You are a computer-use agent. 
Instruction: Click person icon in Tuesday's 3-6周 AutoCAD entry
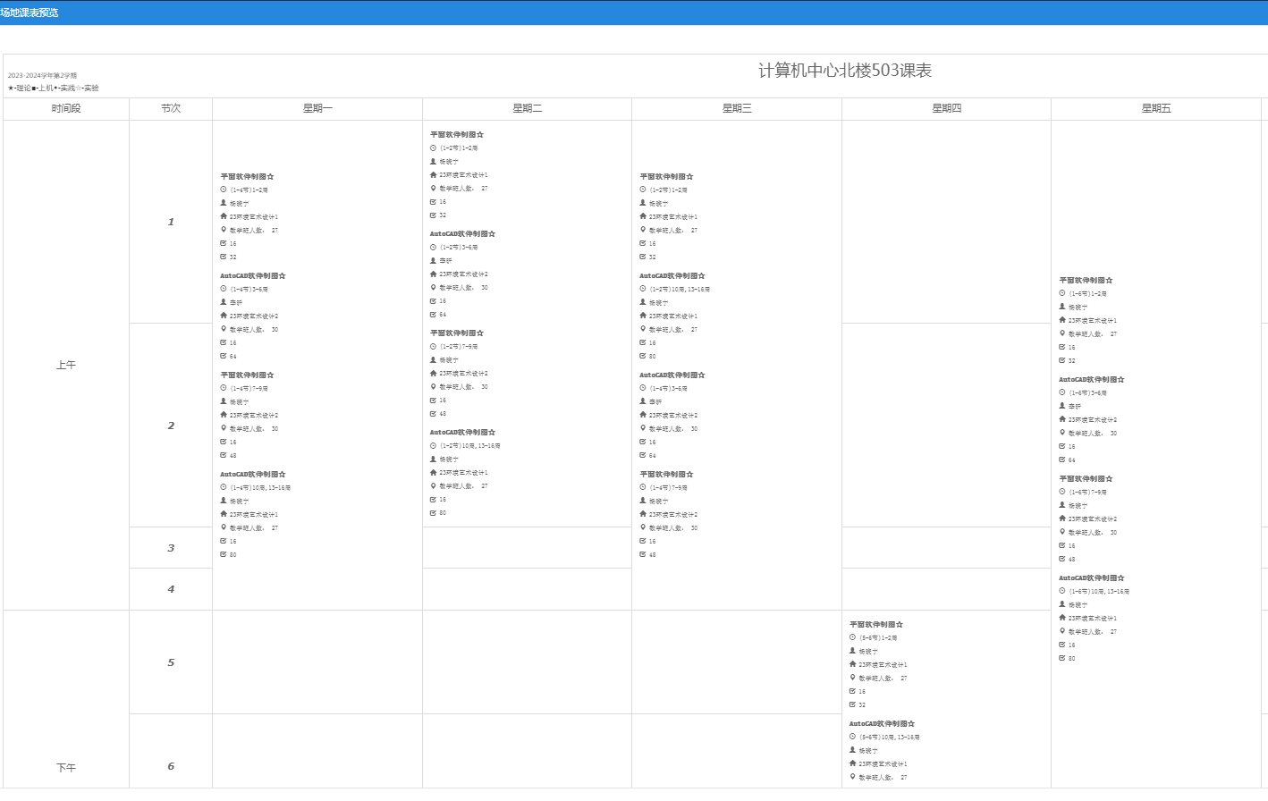click(x=433, y=260)
